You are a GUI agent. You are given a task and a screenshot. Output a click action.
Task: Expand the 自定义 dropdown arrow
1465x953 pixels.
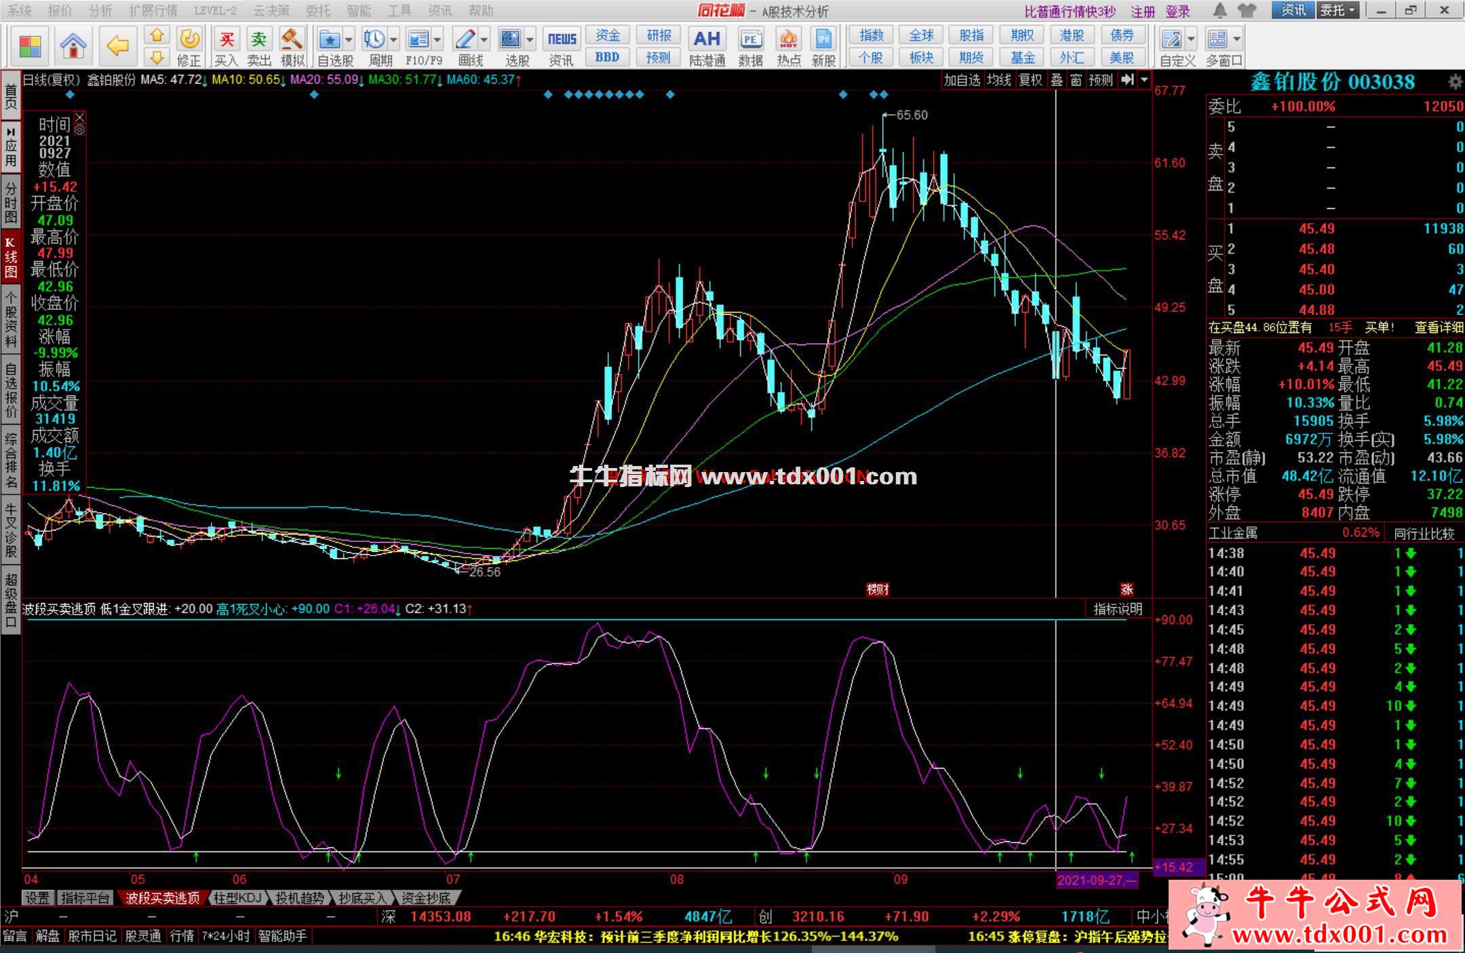[1191, 39]
